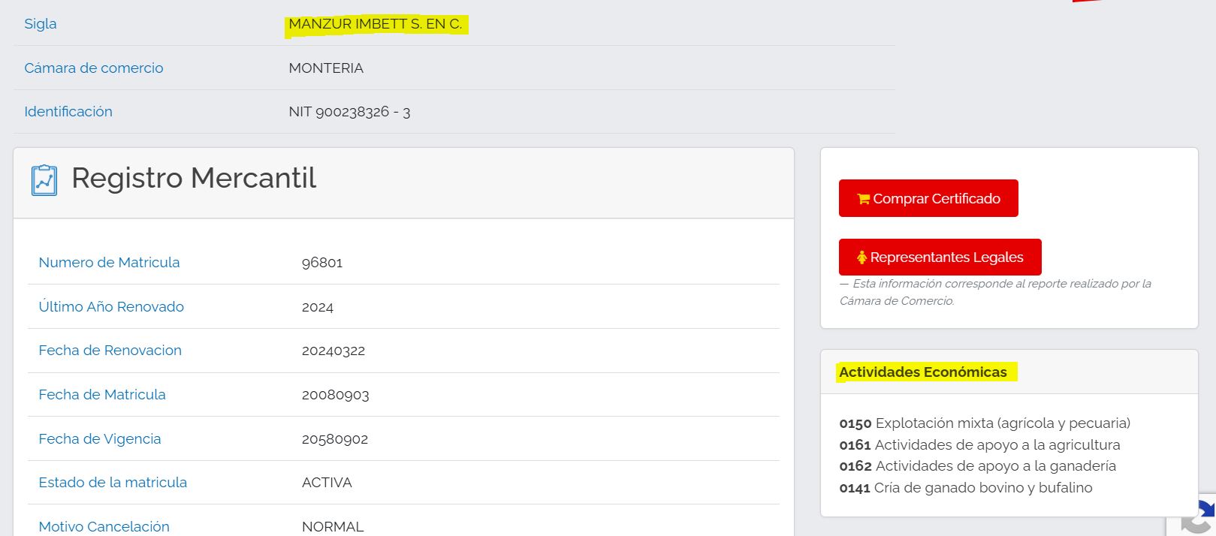This screenshot has width=1216, height=536.
Task: Click the Último Año Renovado label
Action: [111, 306]
